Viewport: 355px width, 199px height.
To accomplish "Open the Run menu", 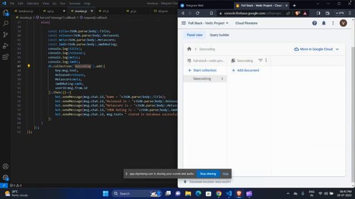I will click(x=63, y=3).
